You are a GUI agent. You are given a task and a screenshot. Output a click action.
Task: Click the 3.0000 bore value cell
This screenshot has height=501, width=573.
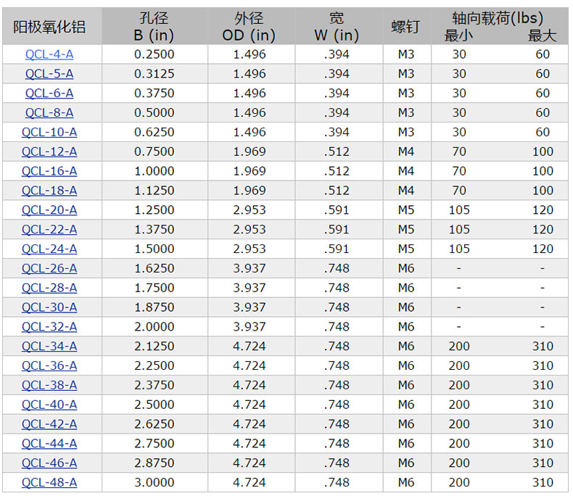coord(154,483)
